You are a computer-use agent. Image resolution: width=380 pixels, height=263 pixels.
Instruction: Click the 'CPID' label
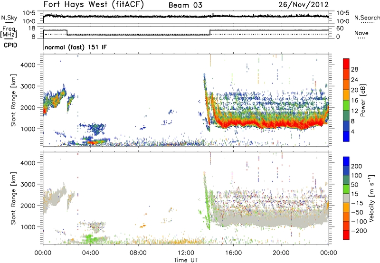coord(10,45)
